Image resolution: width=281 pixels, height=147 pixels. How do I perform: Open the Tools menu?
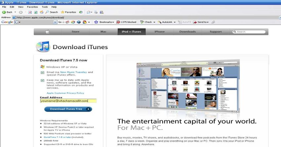[45, 7]
